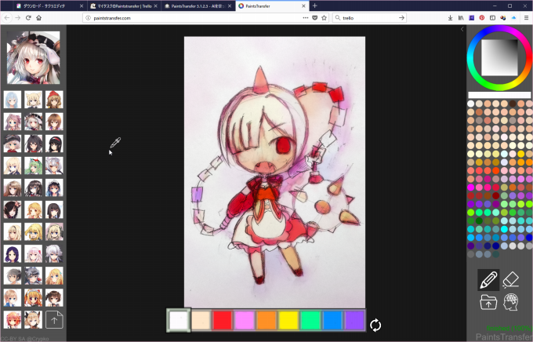Click the site info icon in address bar
Viewport: 533px width, 342px height.
[88, 18]
